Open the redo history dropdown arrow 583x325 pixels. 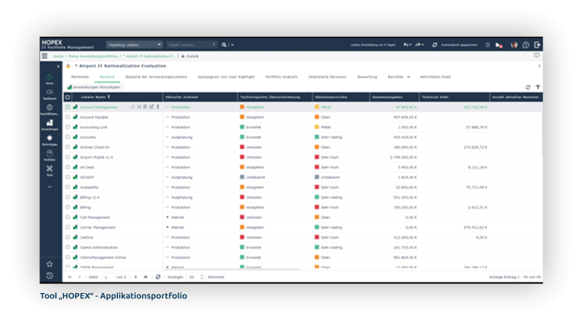pyautogui.click(x=422, y=45)
